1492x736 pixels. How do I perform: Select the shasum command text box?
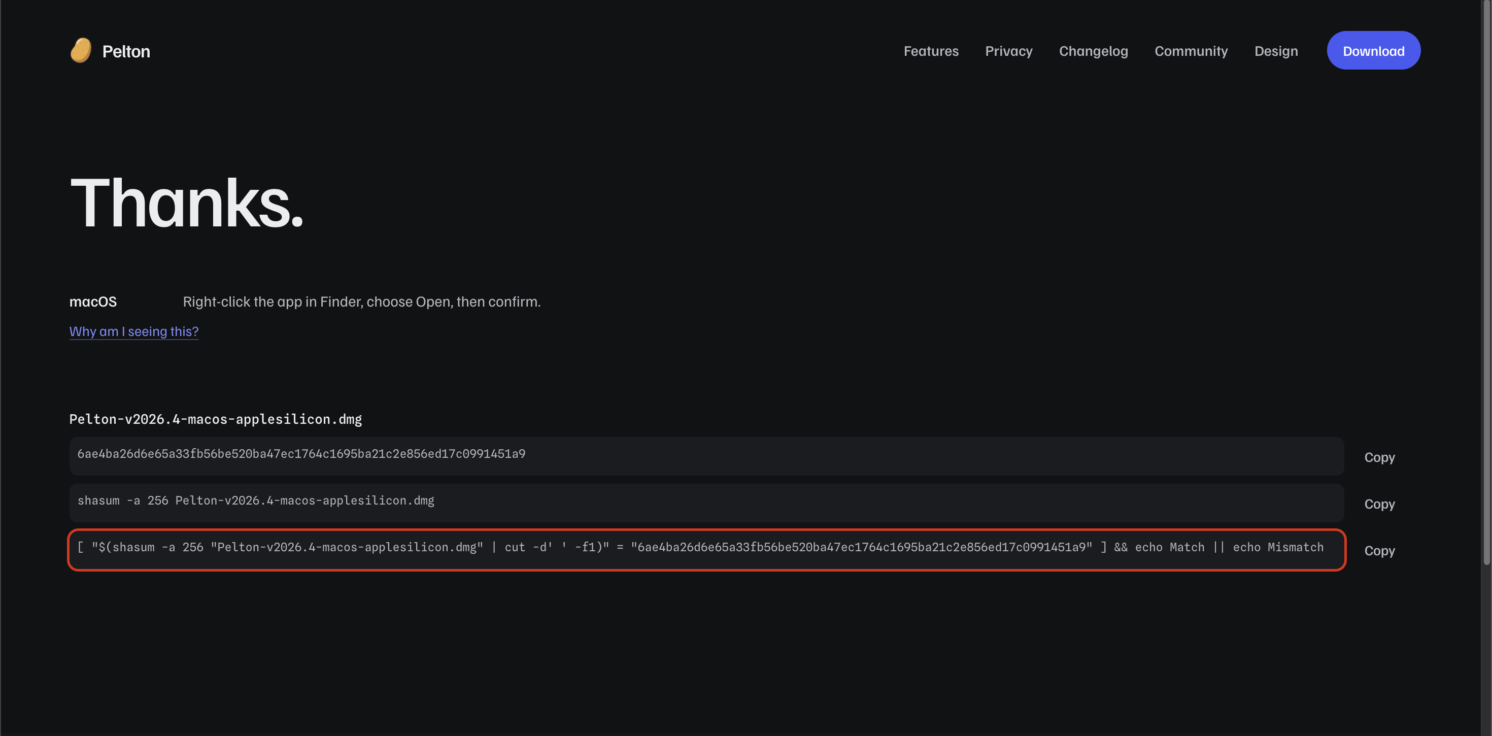706,503
